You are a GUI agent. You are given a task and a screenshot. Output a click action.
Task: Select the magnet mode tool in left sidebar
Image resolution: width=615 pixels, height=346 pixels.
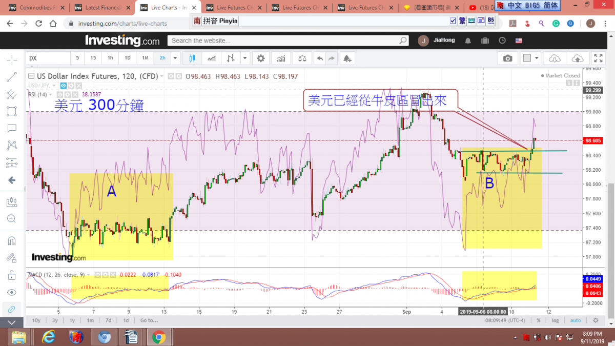11,240
